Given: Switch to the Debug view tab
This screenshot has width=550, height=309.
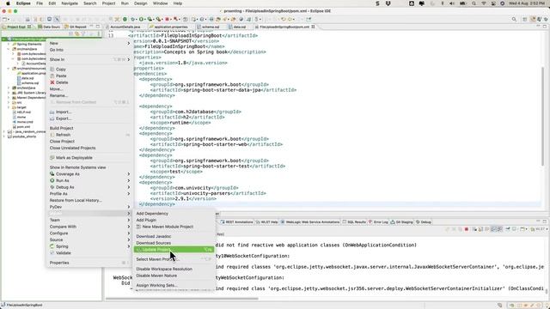Looking at the screenshot, I should click(424, 222).
